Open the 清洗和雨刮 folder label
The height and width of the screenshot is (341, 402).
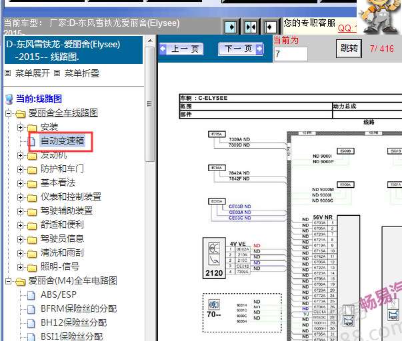pyautogui.click(x=62, y=253)
